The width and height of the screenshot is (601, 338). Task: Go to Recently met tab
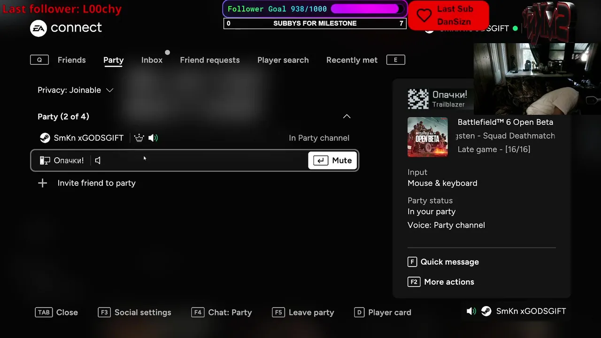(352, 60)
